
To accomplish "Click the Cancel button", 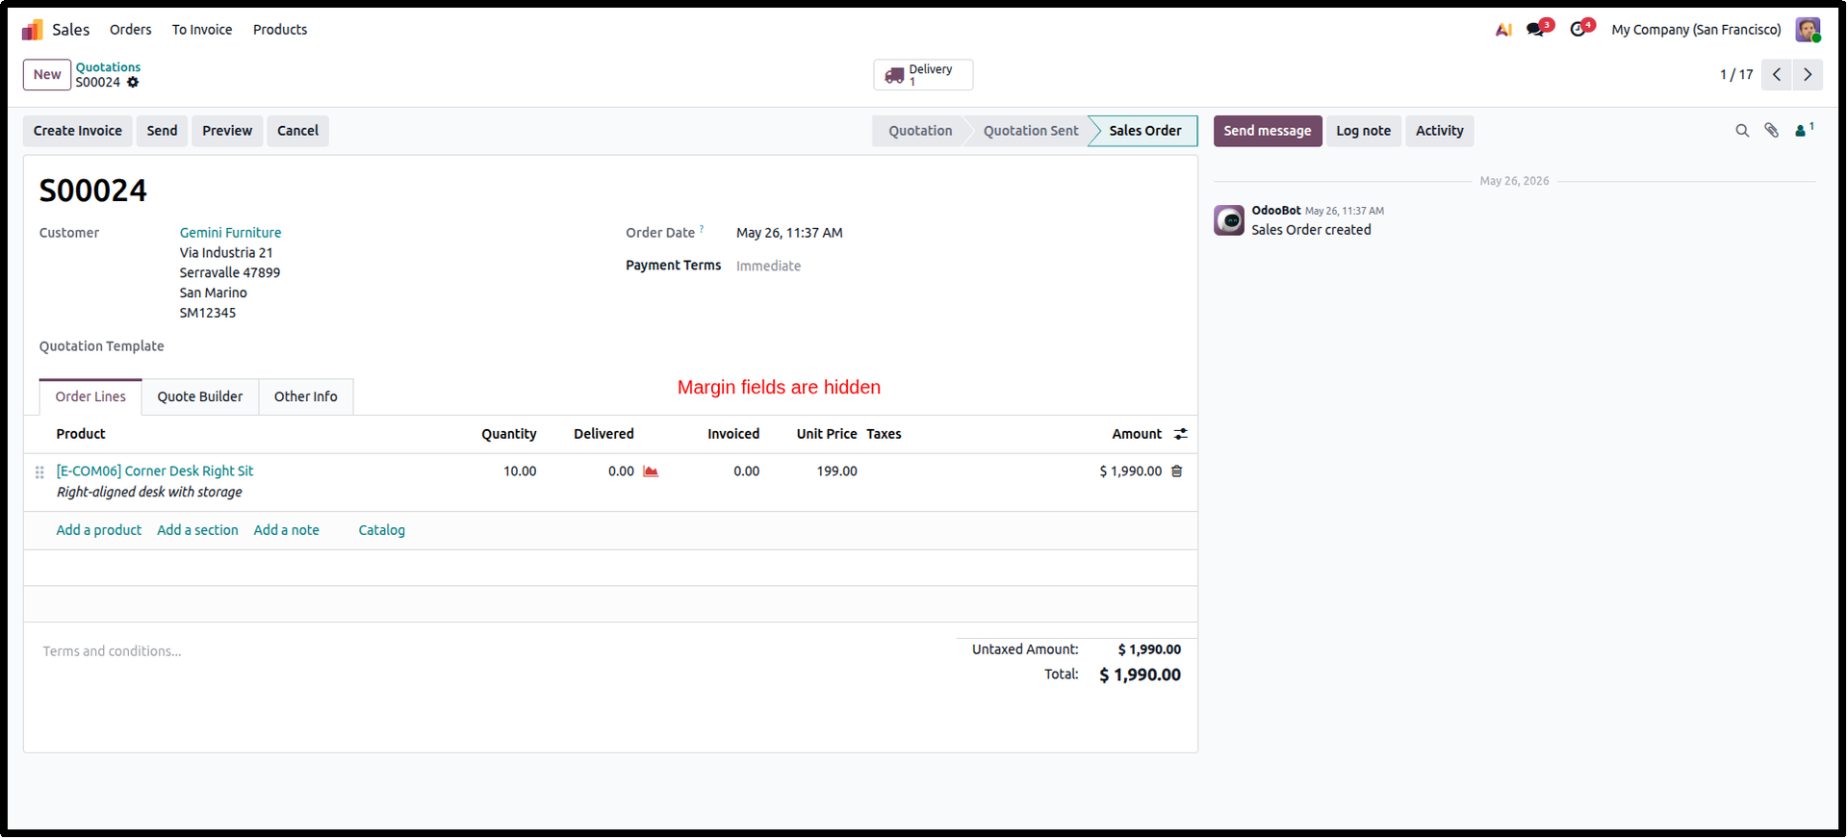I will pyautogui.click(x=297, y=131).
